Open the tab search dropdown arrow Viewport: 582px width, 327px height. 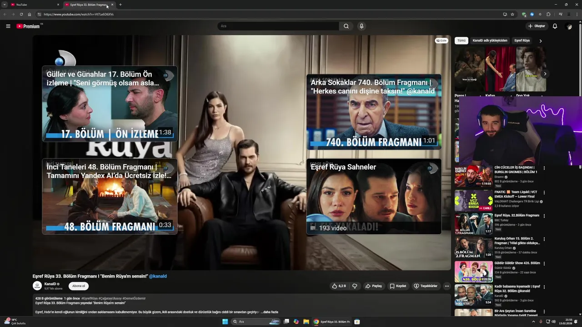[x=5, y=5]
